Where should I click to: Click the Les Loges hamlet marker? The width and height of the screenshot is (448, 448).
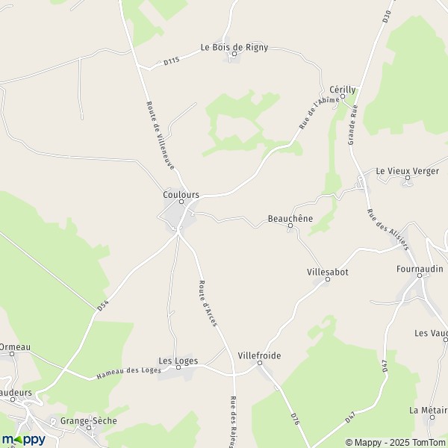coord(178,367)
